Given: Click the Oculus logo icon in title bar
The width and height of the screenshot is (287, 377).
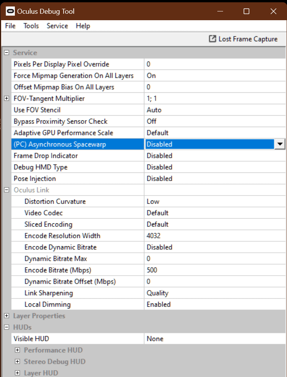Looking at the screenshot, I should [10, 11].
